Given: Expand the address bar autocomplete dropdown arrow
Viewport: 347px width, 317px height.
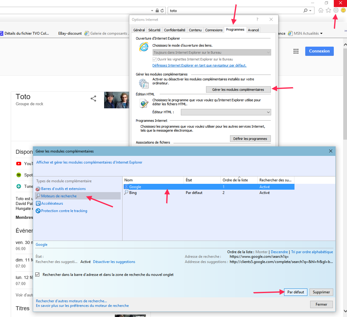Looking at the screenshot, I should point(152,11).
